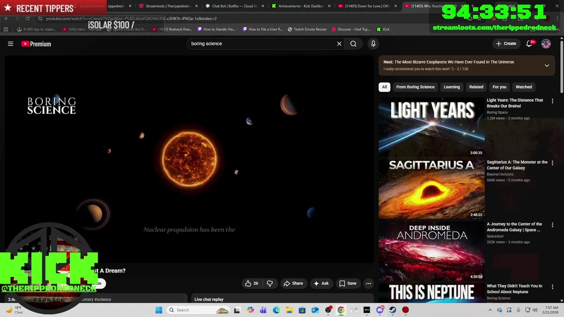Screen dimensions: 564x317
Task: Open Steam from the taskbar
Action: click(393, 310)
